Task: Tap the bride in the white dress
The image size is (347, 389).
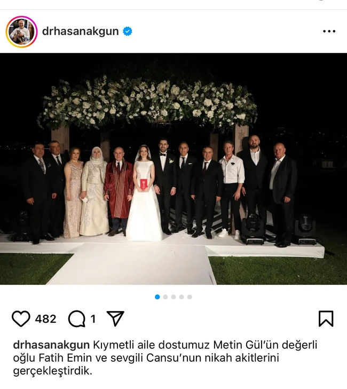Action: tap(144, 193)
